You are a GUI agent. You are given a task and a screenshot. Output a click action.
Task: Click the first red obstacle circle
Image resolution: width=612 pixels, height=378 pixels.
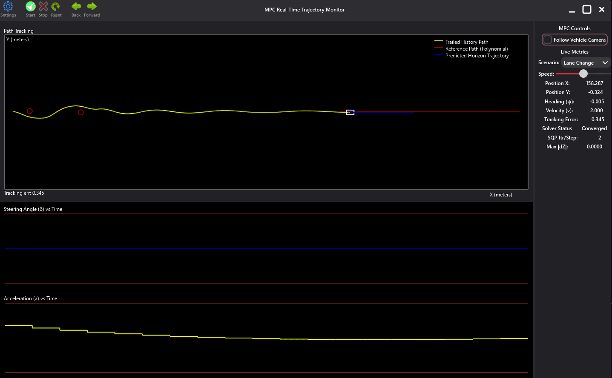pyautogui.click(x=30, y=111)
